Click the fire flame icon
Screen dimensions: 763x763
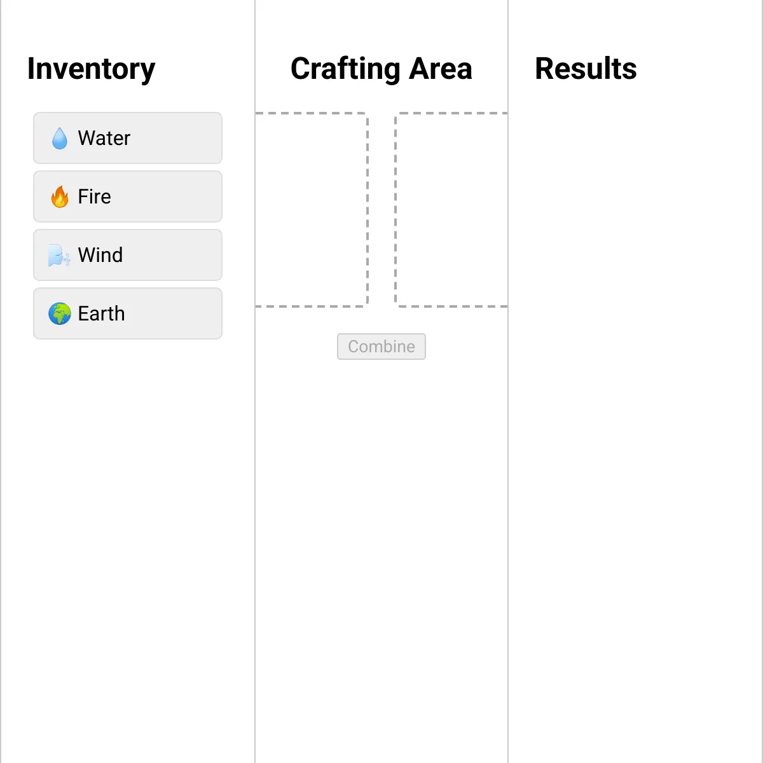click(x=60, y=196)
